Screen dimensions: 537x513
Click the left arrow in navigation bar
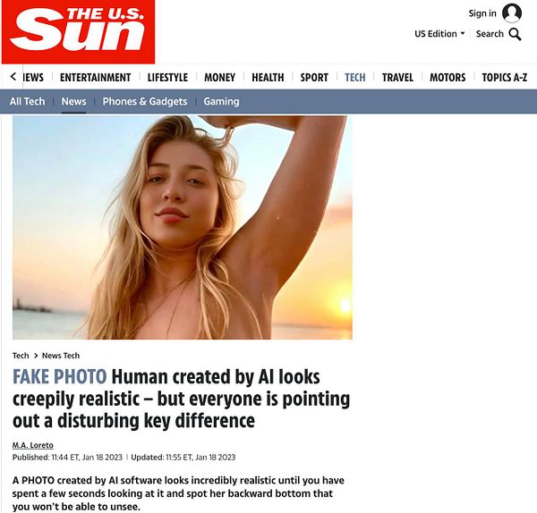click(13, 77)
